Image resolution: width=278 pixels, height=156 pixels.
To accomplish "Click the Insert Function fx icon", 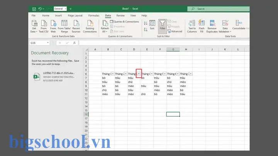I will click(74, 43).
